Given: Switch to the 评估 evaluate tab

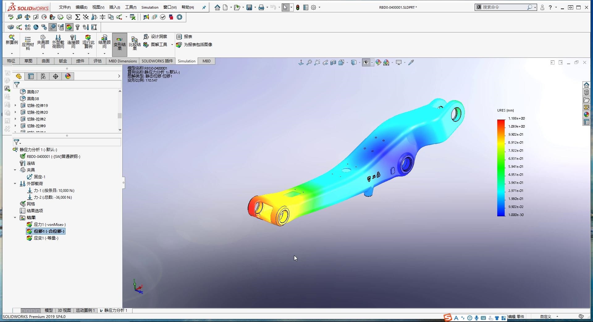Looking at the screenshot, I should pos(98,61).
